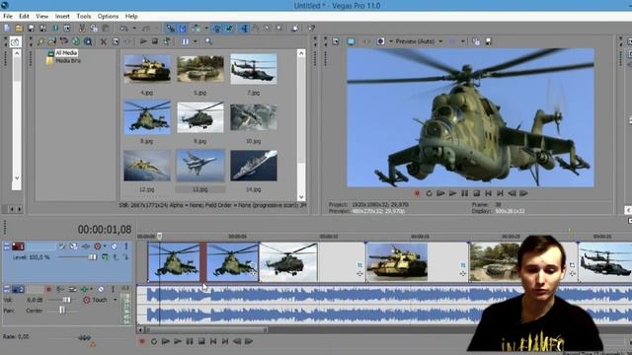Stop media preview in Project Media toolbar
This screenshot has height=355, width=632.
(155, 41)
